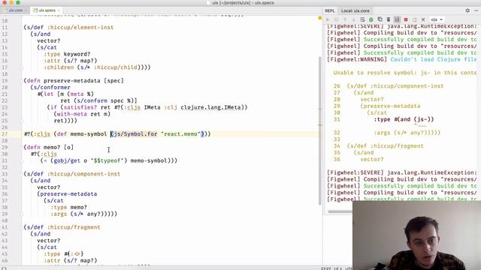Click the X icon in REPL toolbar
The height and width of the screenshot is (270, 481).
tap(423, 19)
